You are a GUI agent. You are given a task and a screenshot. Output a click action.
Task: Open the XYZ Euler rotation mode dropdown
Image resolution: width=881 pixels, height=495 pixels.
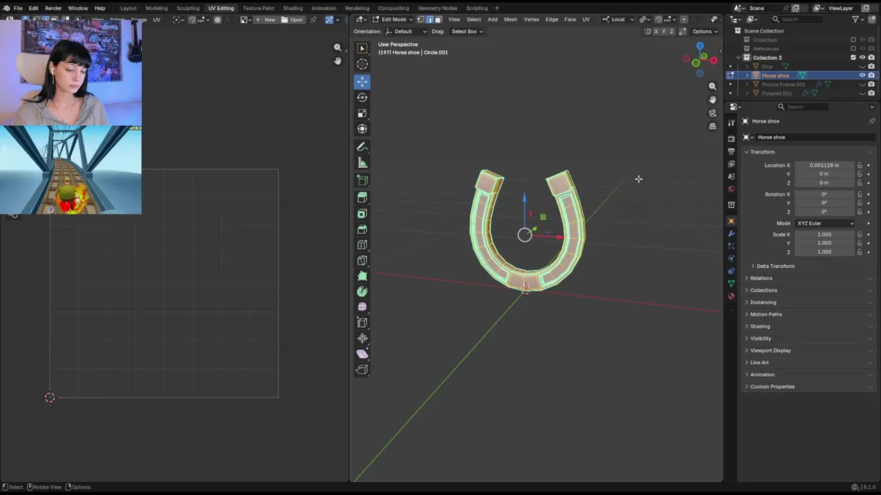(x=825, y=223)
